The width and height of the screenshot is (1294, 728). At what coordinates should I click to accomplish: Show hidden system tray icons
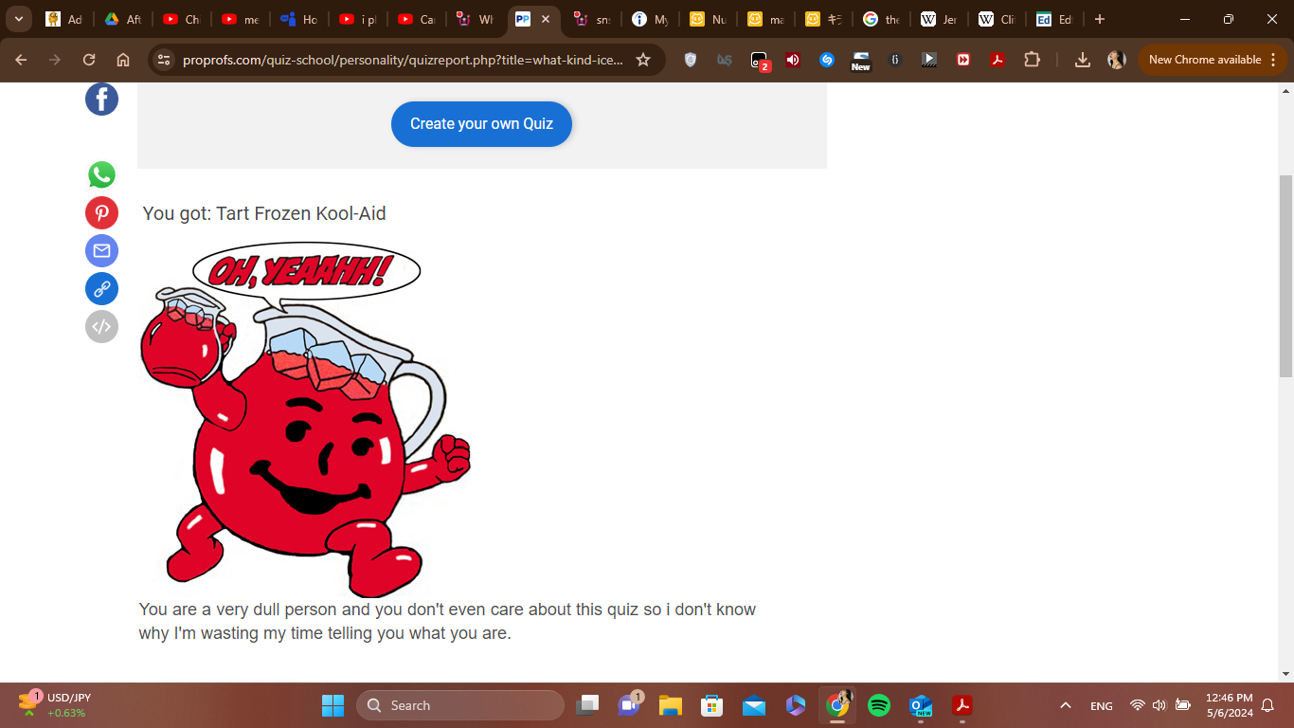[1066, 705]
